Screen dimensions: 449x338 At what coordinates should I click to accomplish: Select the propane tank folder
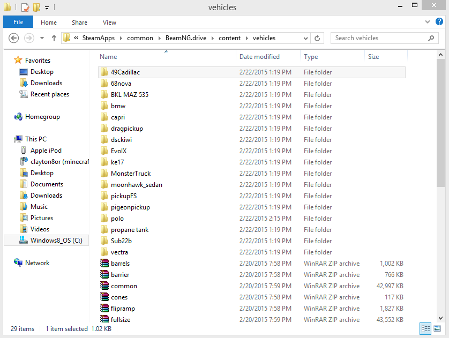tap(130, 230)
